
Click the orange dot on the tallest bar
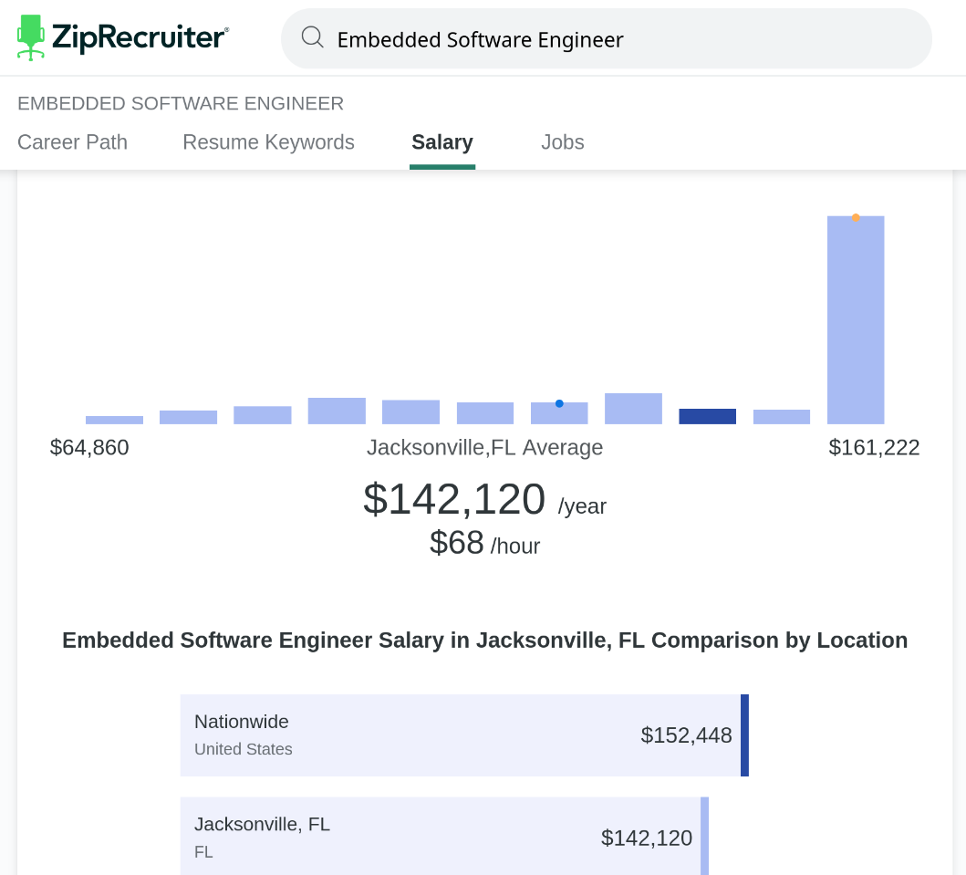click(x=856, y=217)
